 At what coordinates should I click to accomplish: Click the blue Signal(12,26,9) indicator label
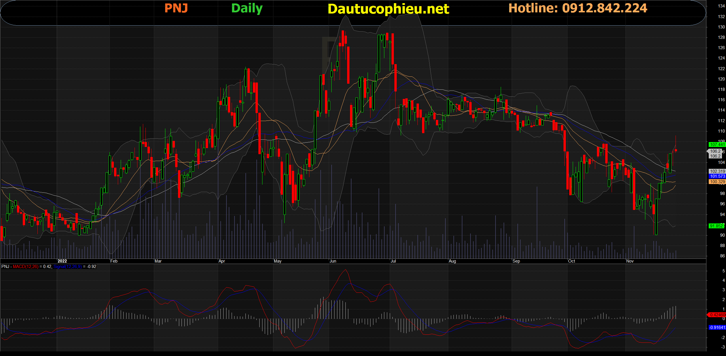[68, 267]
